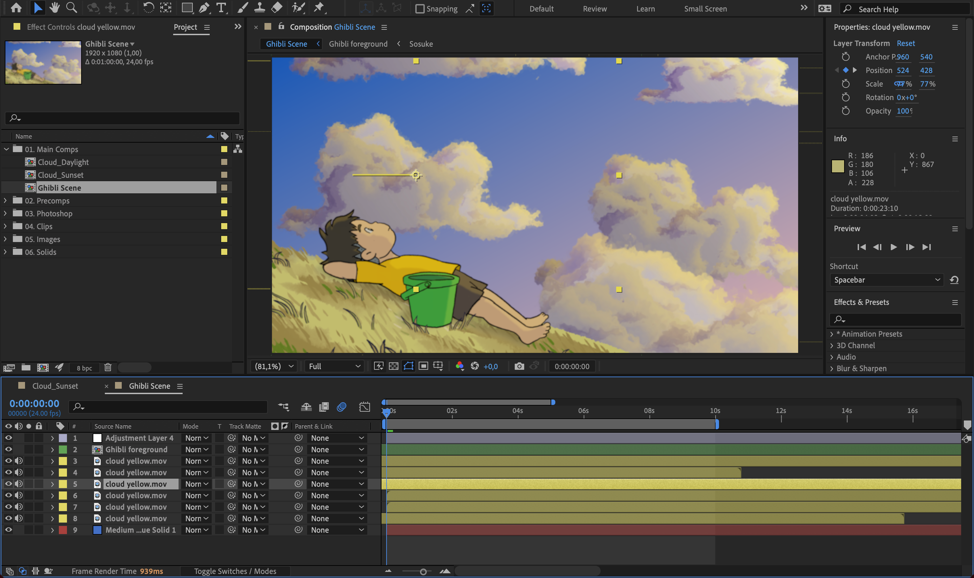The height and width of the screenshot is (578, 974).
Task: Mute audio of layer 3 cloud yellow.mov
Action: pos(18,461)
